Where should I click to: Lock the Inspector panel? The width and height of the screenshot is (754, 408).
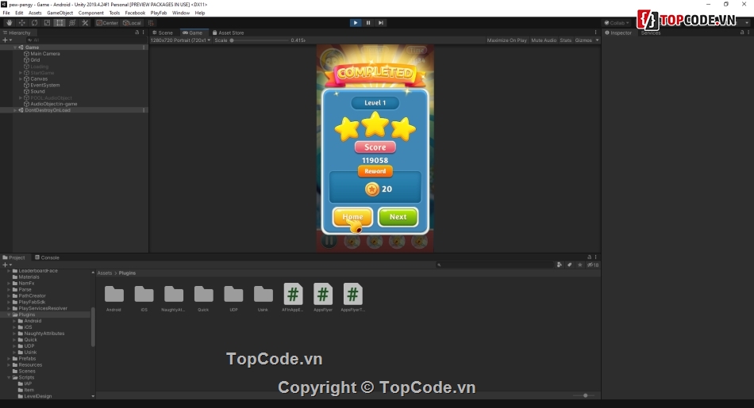pos(742,32)
